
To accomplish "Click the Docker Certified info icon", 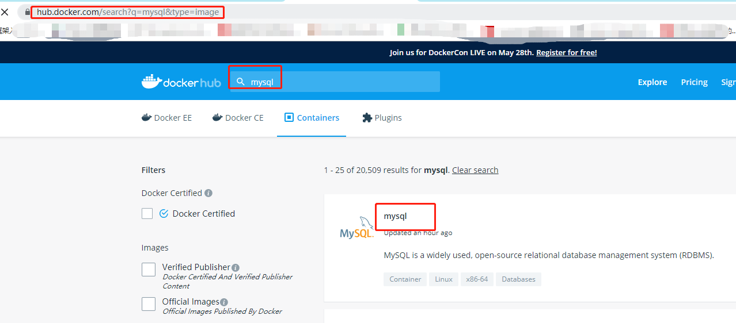I will [x=208, y=193].
